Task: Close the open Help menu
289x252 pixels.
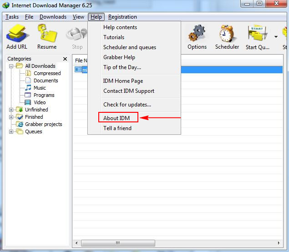Action: coord(96,17)
